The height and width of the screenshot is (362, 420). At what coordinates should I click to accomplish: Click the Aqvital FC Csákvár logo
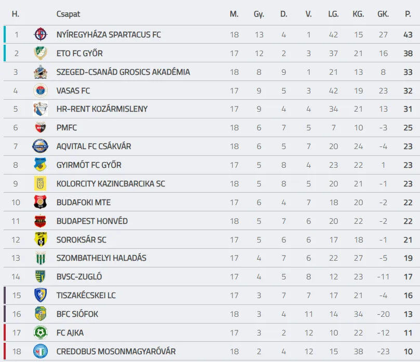pos(40,146)
